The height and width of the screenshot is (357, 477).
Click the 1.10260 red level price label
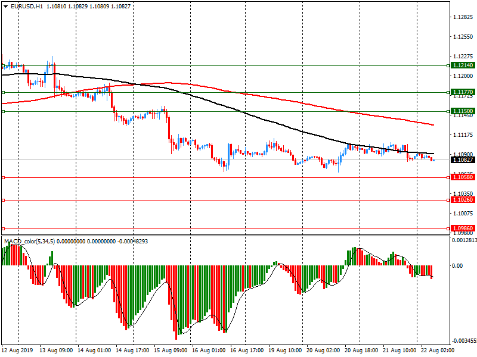pyautogui.click(x=463, y=200)
